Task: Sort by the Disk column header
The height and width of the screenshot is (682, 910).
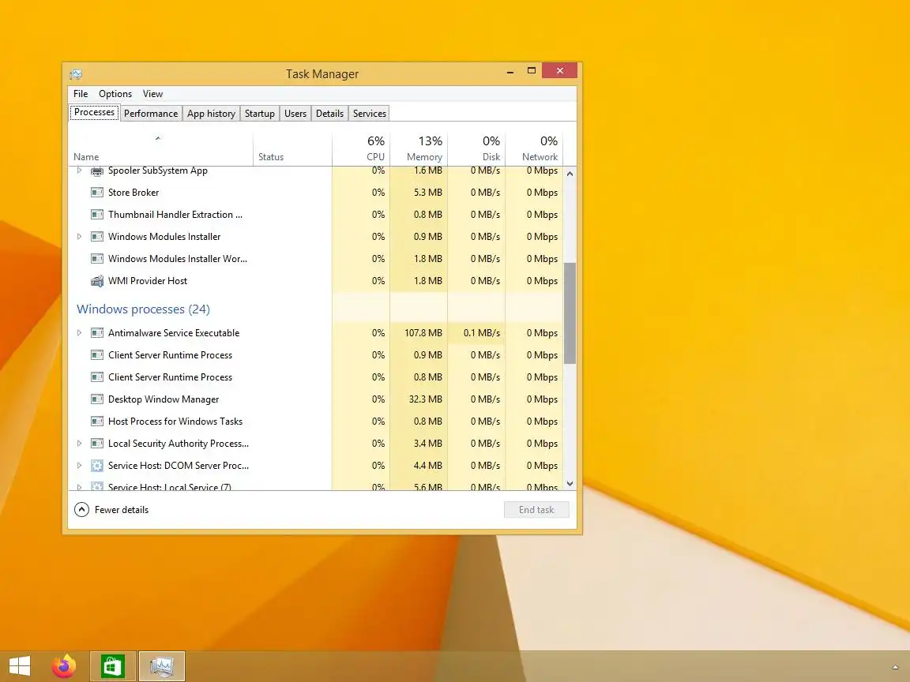Action: [x=476, y=149]
